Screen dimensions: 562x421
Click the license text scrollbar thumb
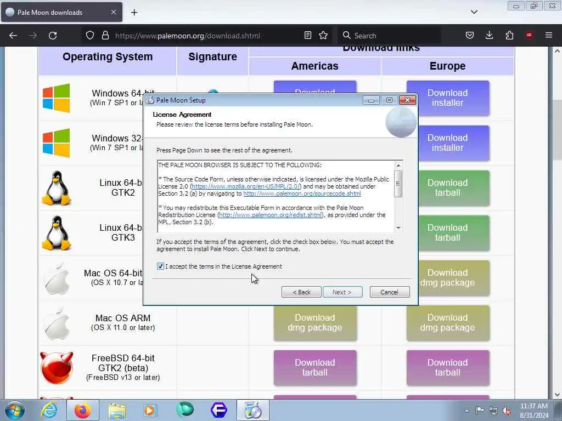click(398, 184)
